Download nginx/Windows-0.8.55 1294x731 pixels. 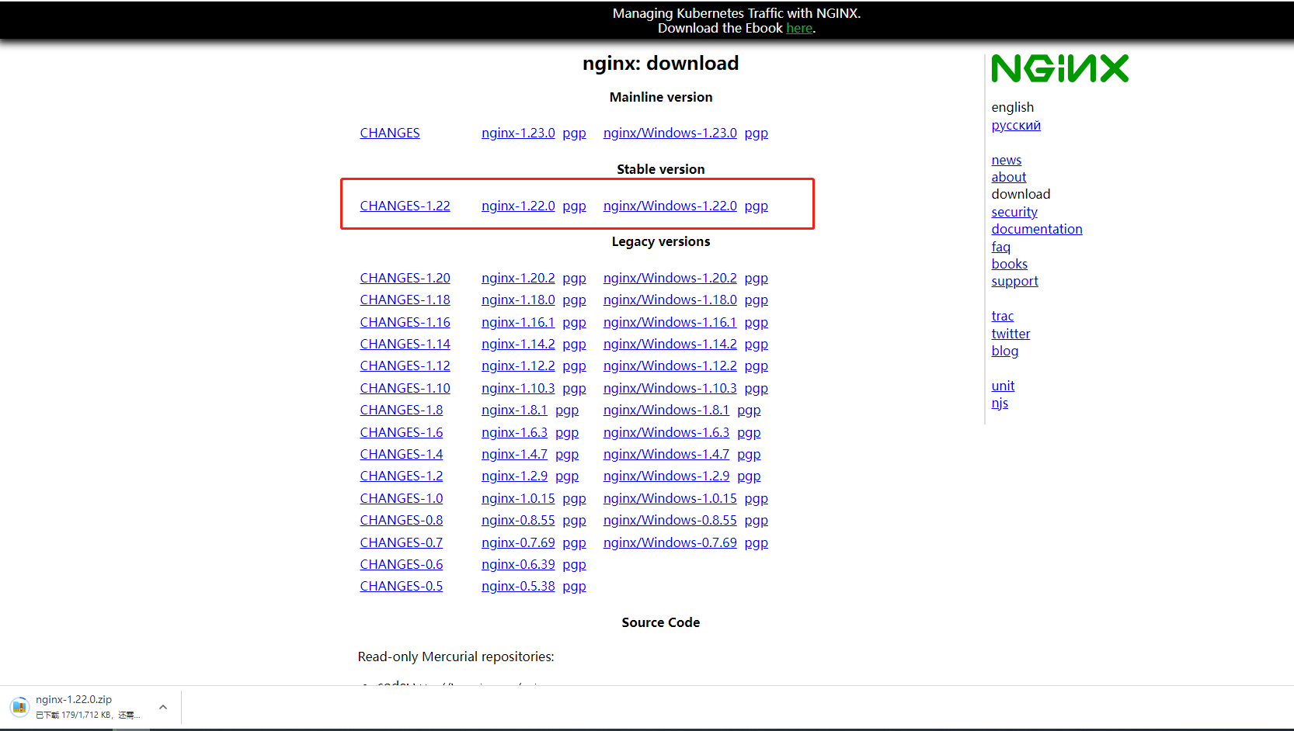pos(670,520)
